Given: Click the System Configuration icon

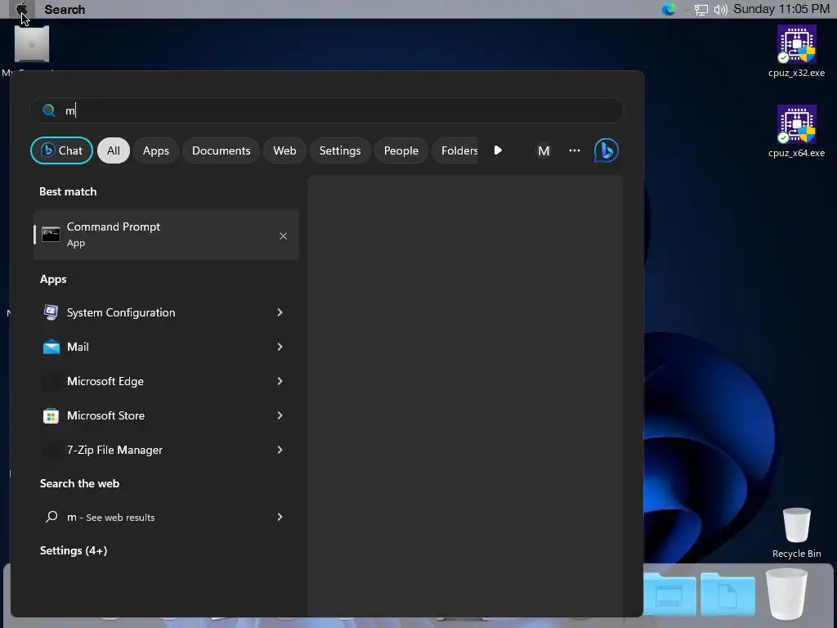Looking at the screenshot, I should [x=51, y=312].
